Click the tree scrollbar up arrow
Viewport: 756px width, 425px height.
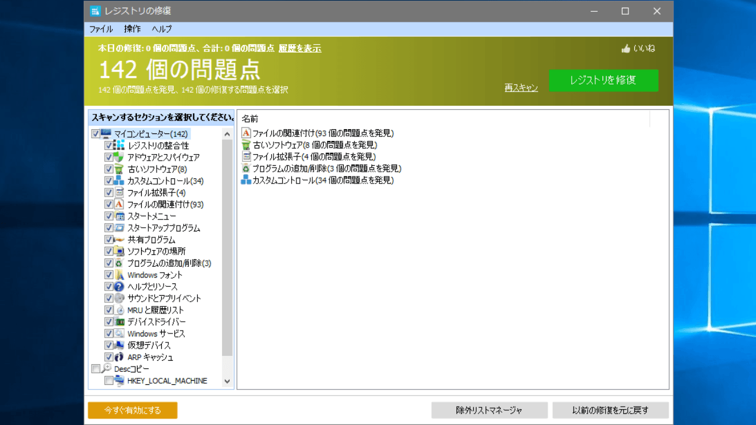pos(227,134)
